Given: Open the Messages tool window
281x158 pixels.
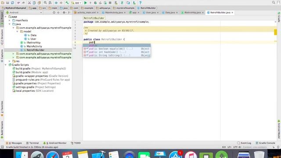Looking at the screenshot, I should (14, 143).
